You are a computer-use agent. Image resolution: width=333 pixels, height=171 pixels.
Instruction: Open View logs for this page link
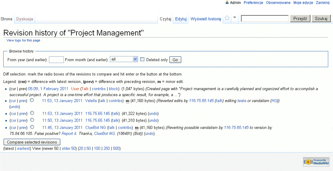23,40
